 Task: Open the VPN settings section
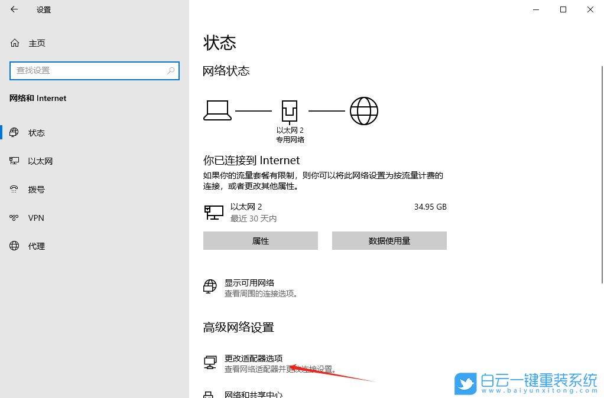pos(35,218)
